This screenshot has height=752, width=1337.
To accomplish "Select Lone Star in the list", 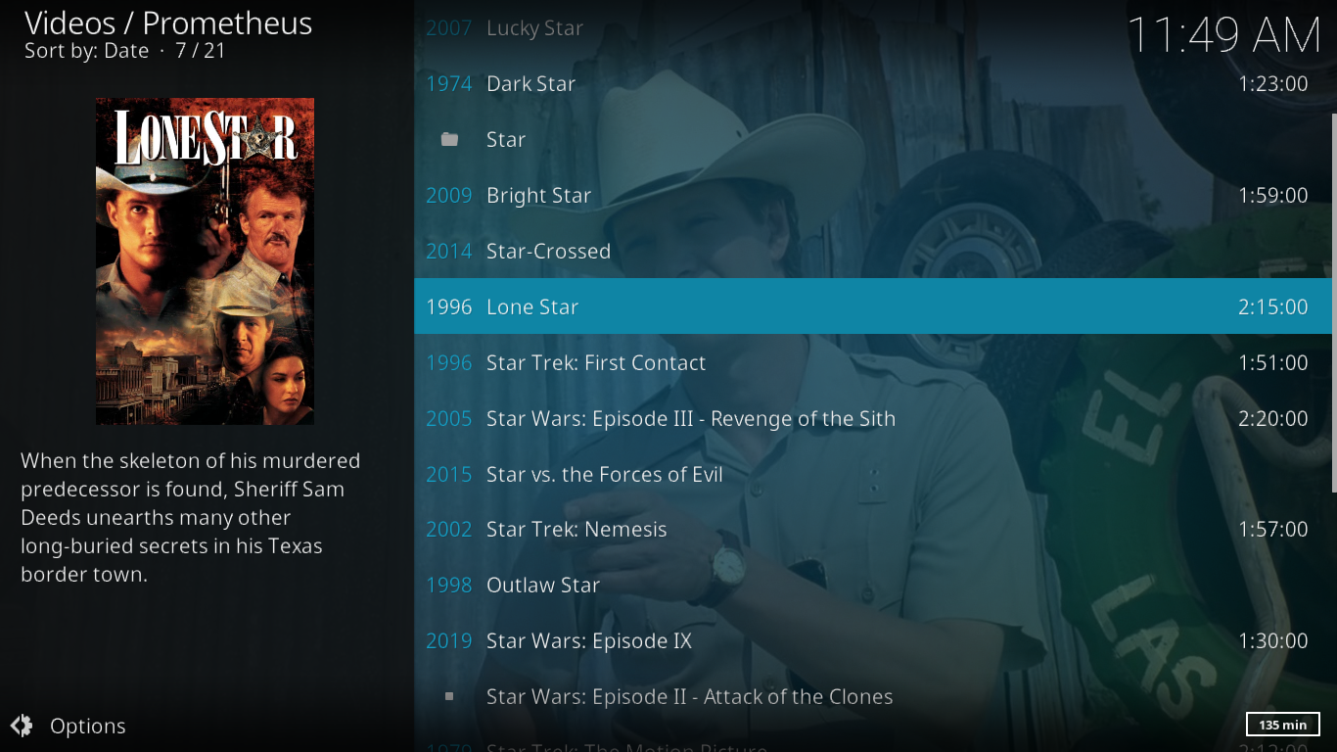I will [873, 306].
